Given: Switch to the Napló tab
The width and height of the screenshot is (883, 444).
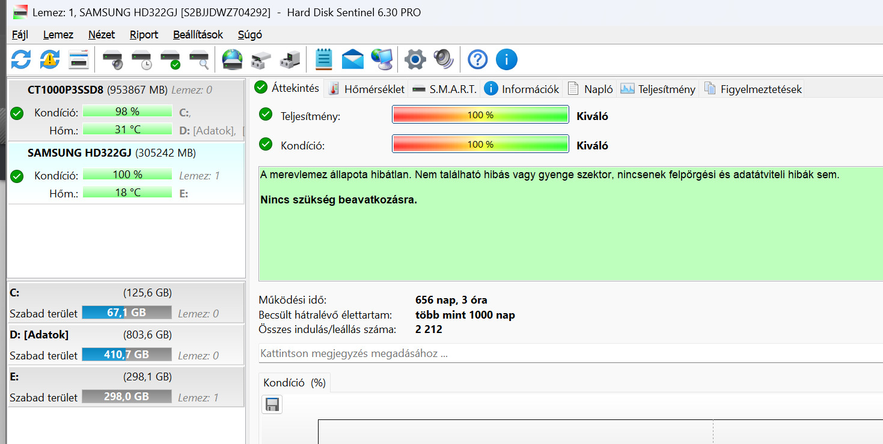Looking at the screenshot, I should click(x=590, y=89).
